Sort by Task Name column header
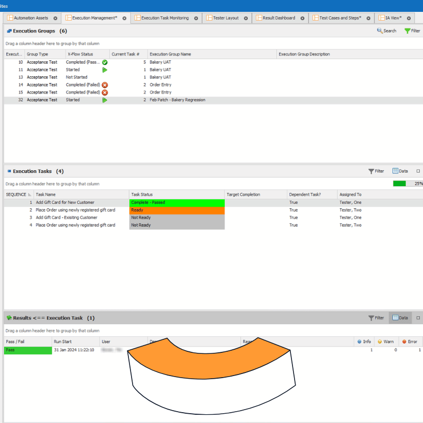Screen dimensions: 423x423 82,194
